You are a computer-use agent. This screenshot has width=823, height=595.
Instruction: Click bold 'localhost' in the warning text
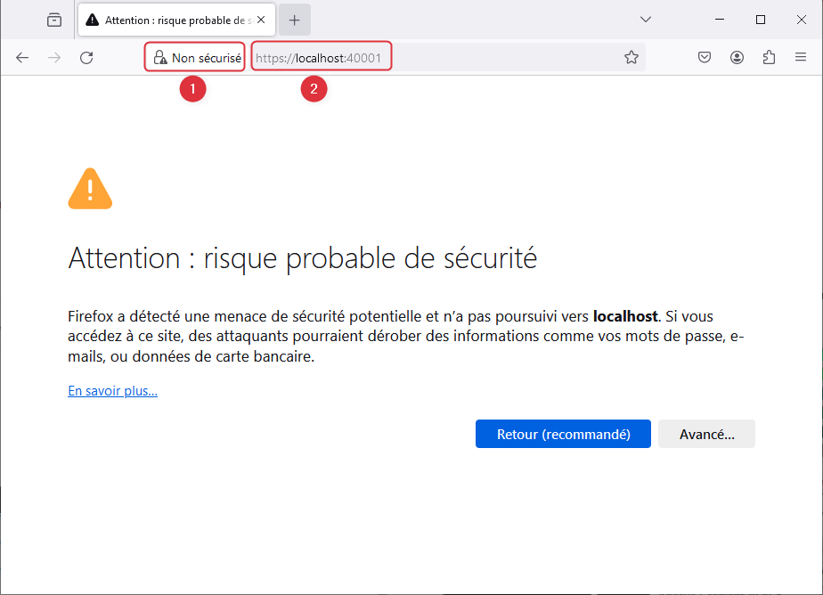point(625,316)
